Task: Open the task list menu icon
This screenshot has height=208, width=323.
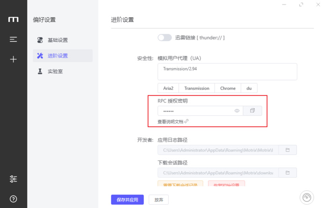Action: [14, 39]
